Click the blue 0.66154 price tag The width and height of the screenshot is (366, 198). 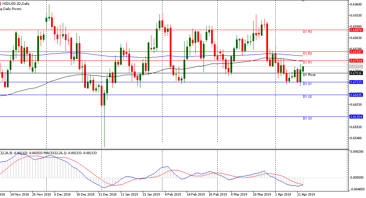point(356,117)
